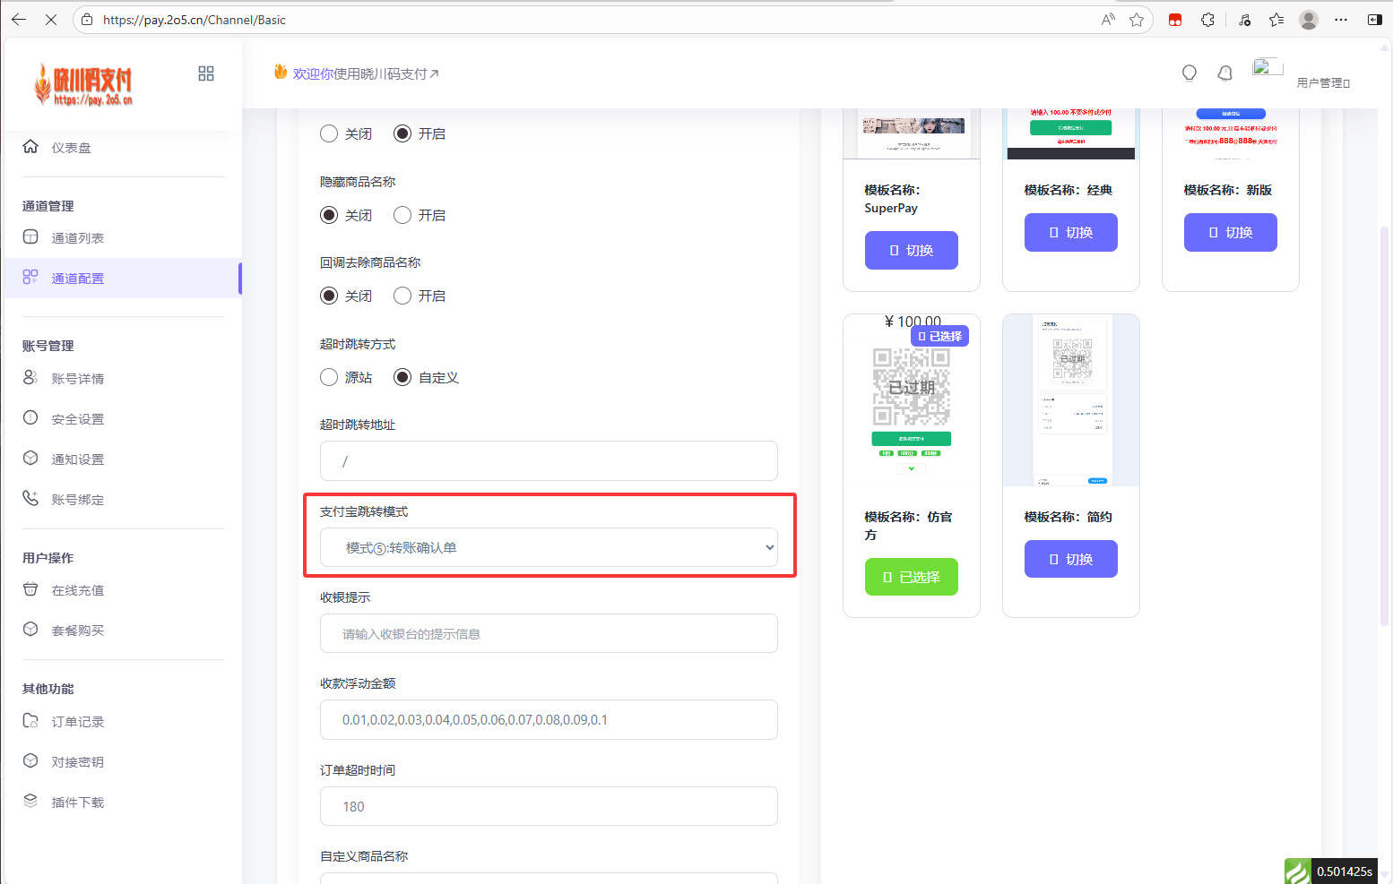
Task: Click the blue 已选择 badge on 仿官方
Action: point(940,336)
